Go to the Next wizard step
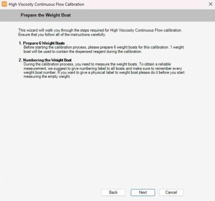The width and height of the screenshot is (215, 201). click(x=143, y=193)
